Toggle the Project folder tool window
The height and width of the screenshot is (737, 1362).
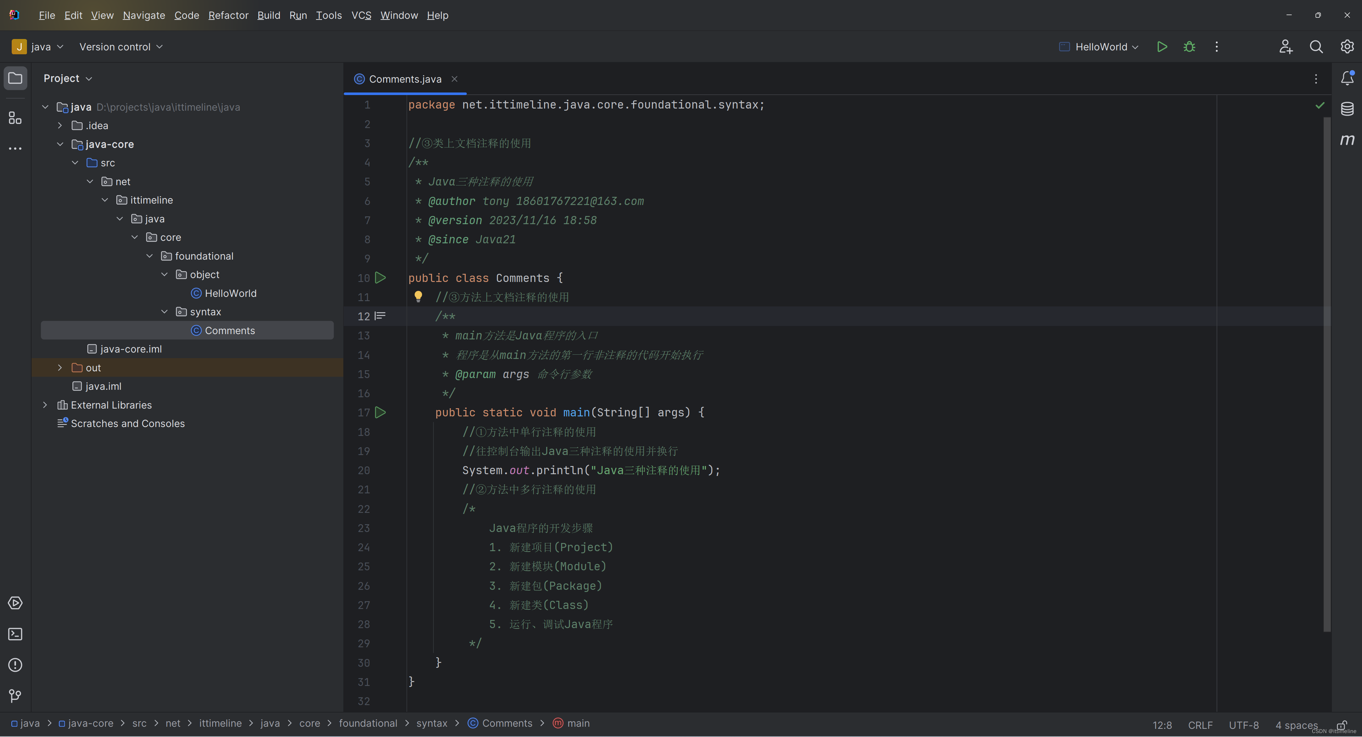pos(15,78)
